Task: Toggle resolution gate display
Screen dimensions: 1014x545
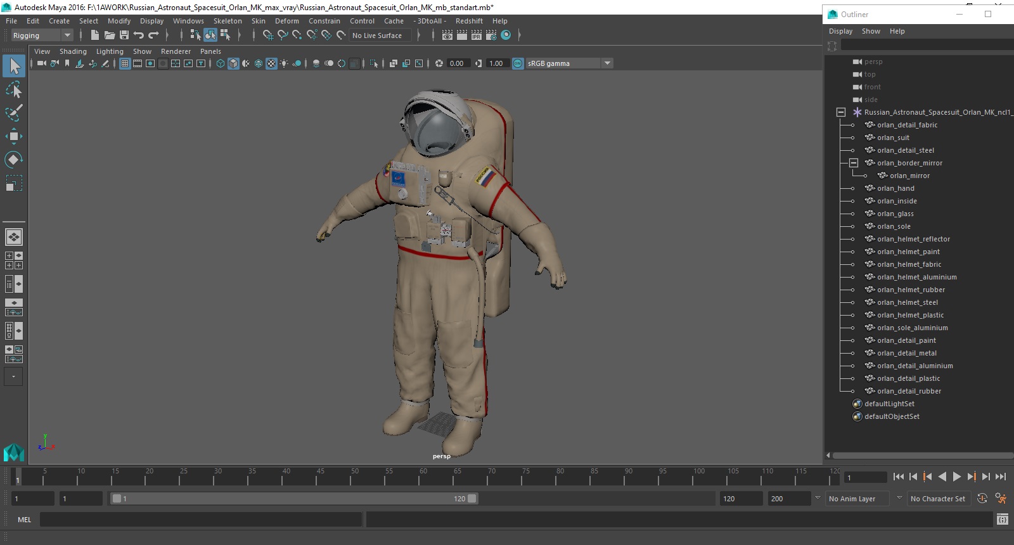Action: (x=150, y=63)
